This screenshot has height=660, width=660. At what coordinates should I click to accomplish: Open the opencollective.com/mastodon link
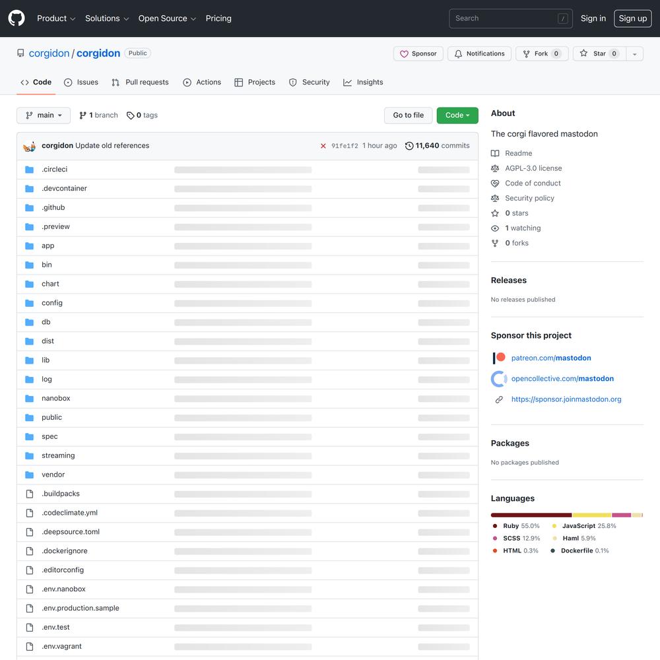[x=562, y=379]
